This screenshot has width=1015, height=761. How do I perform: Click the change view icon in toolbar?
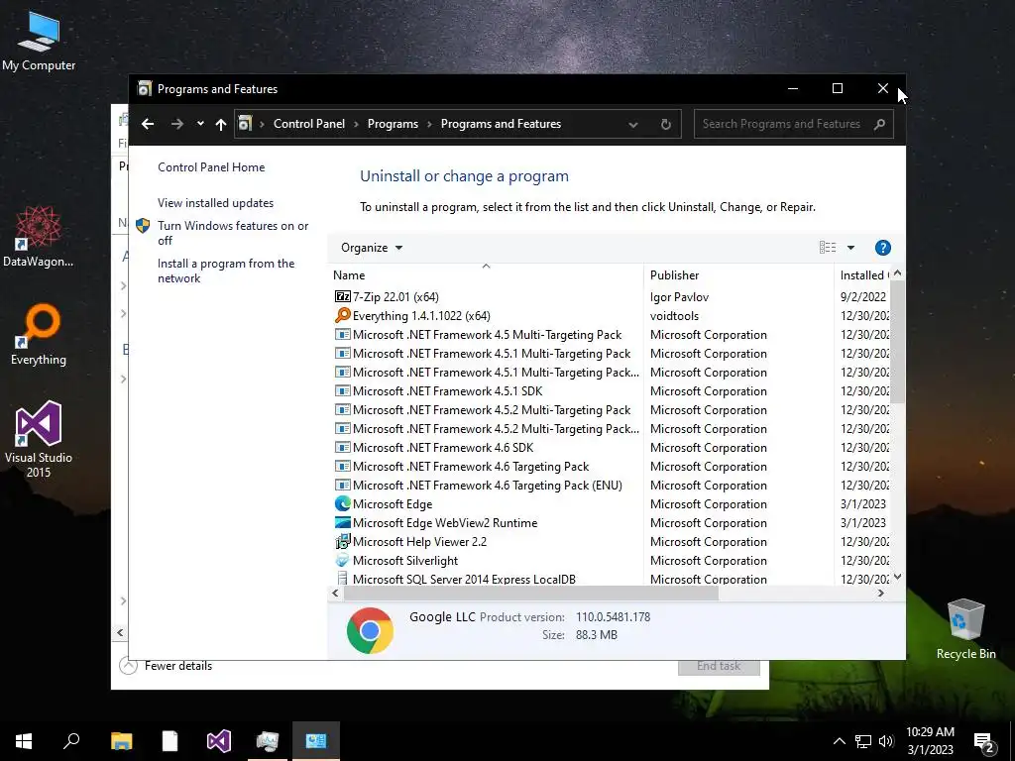[828, 248]
